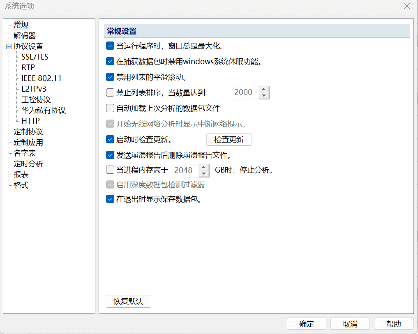This screenshot has width=418, height=334.
Task: Confirm settings with 确定 button
Action: click(x=306, y=324)
